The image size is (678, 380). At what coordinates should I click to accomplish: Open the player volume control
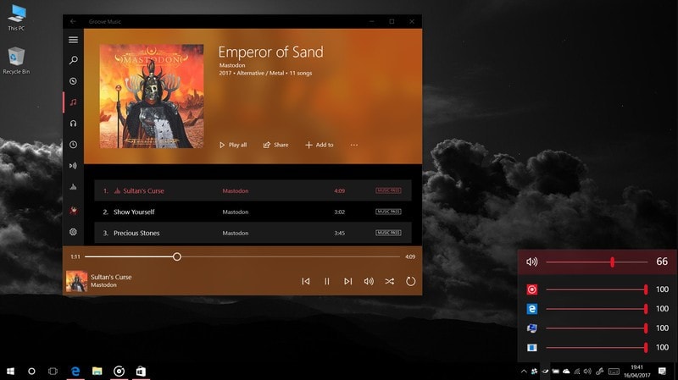pyautogui.click(x=369, y=282)
